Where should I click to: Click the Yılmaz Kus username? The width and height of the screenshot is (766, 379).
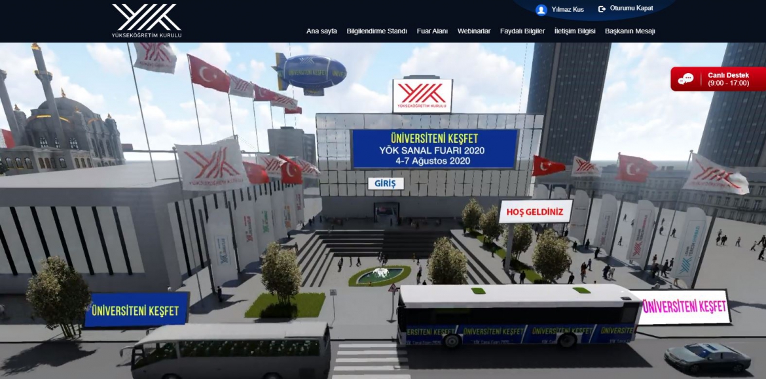click(x=568, y=9)
